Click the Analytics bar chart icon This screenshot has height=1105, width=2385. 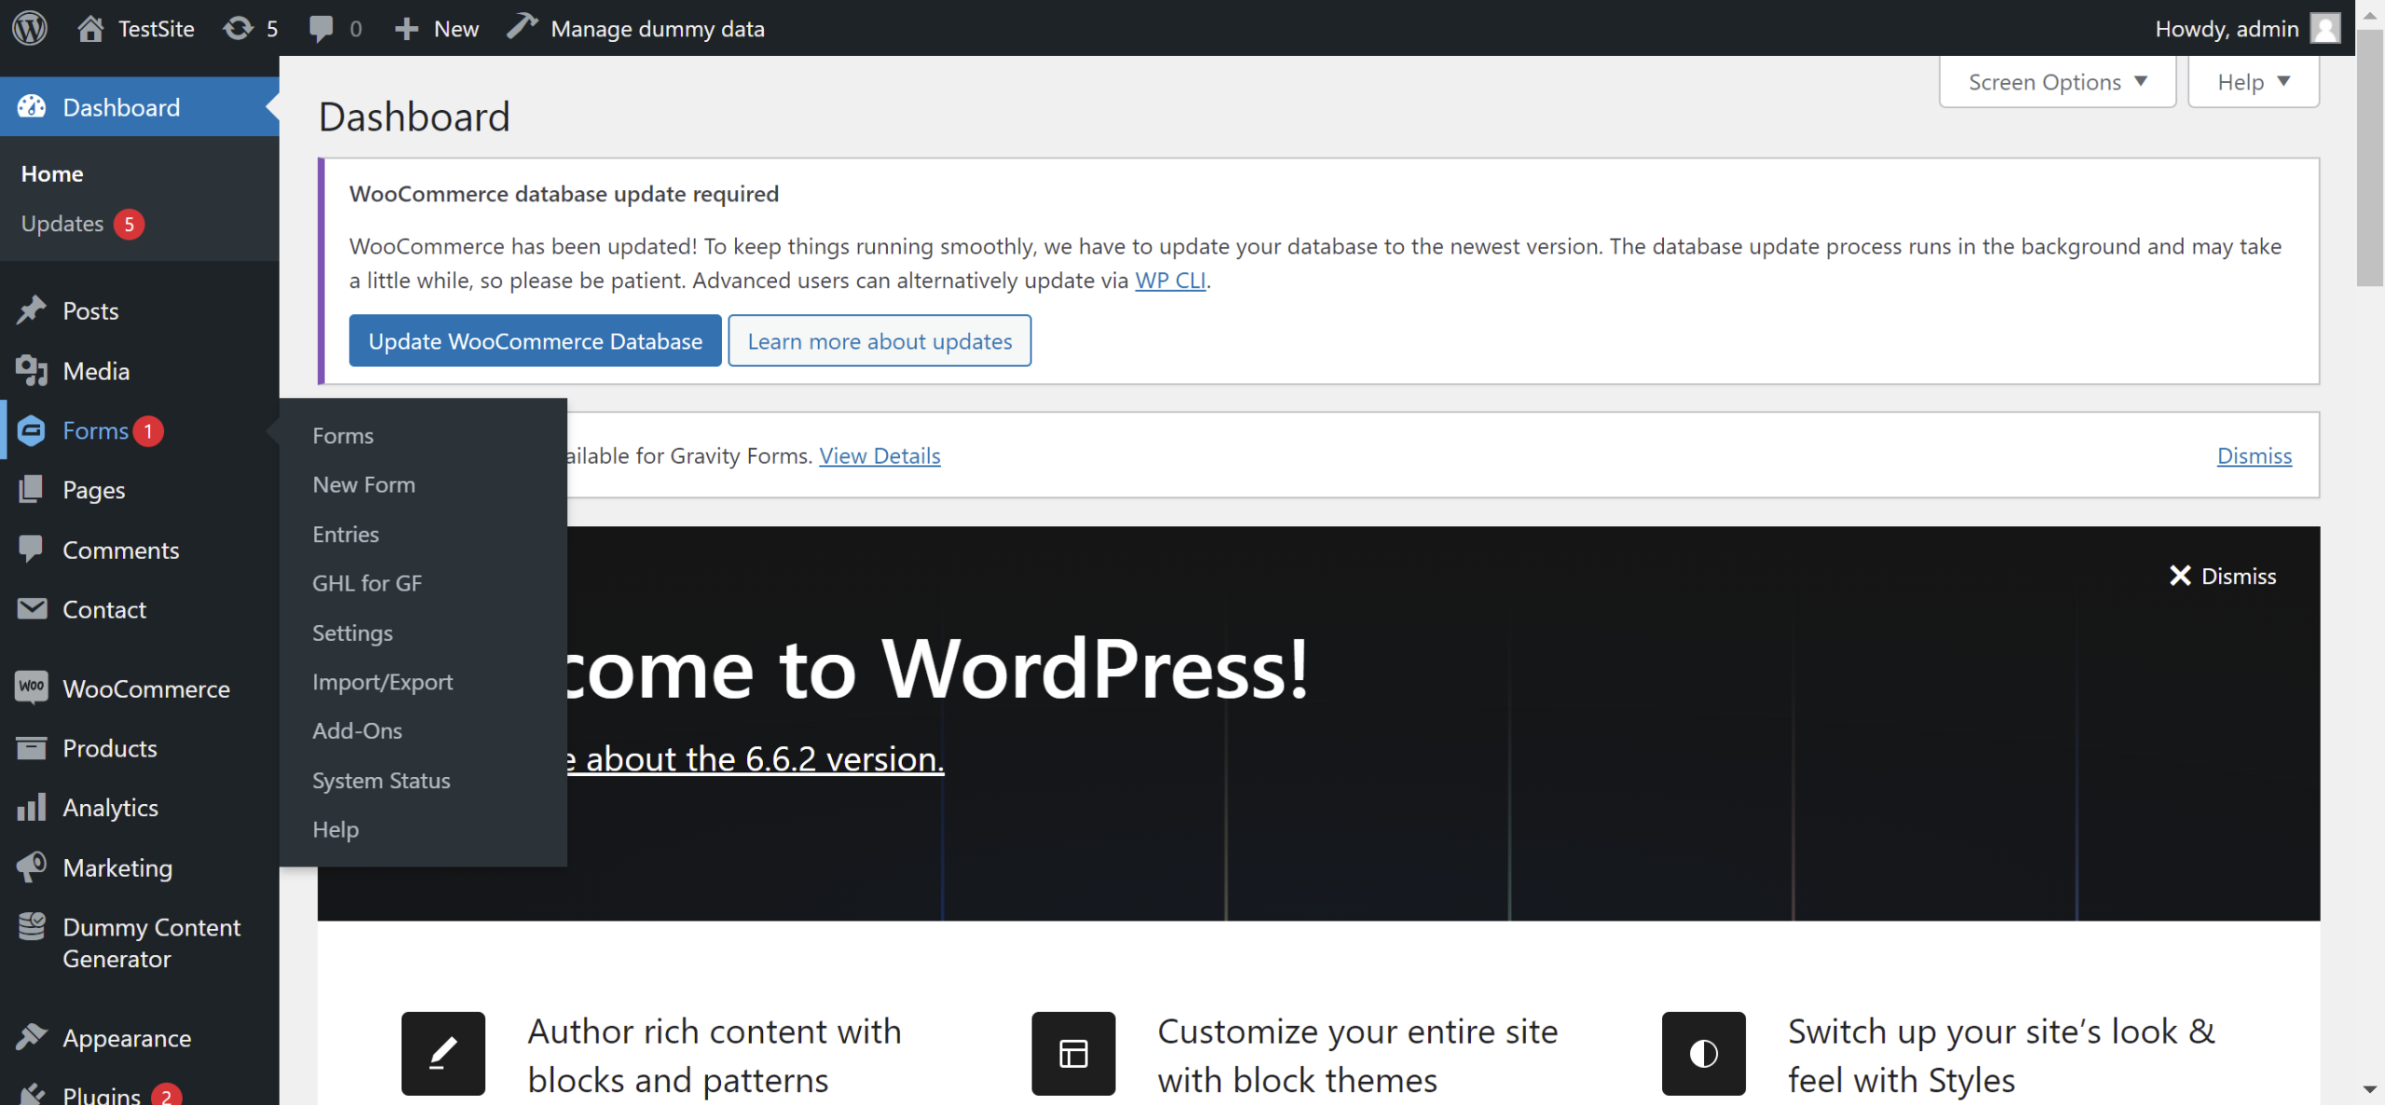[x=32, y=807]
